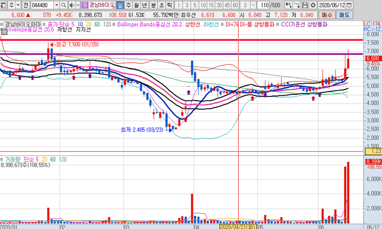Screen dimensions: 382x229
Task: Toggle the CCI기준선 상향돌파 legend
Action: 277,24
